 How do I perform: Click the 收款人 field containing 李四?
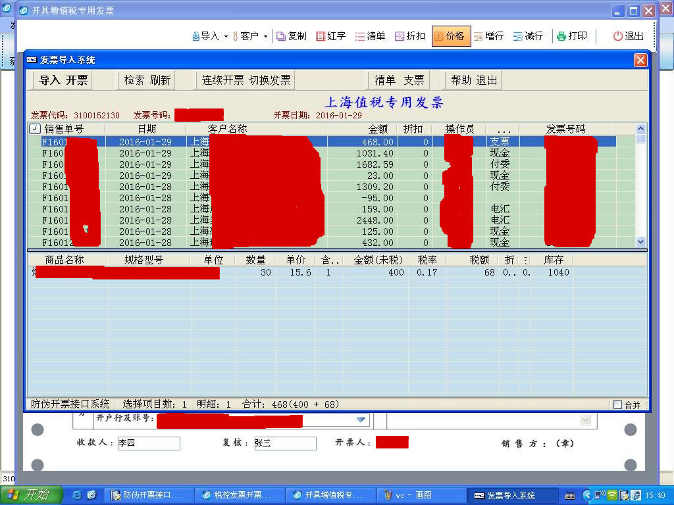[x=149, y=443]
